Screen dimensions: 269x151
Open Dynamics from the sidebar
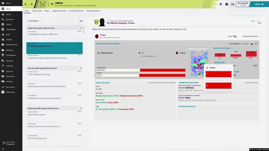click(x=10, y=20)
